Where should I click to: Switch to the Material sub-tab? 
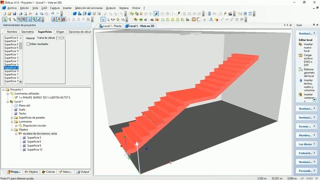tap(30, 38)
